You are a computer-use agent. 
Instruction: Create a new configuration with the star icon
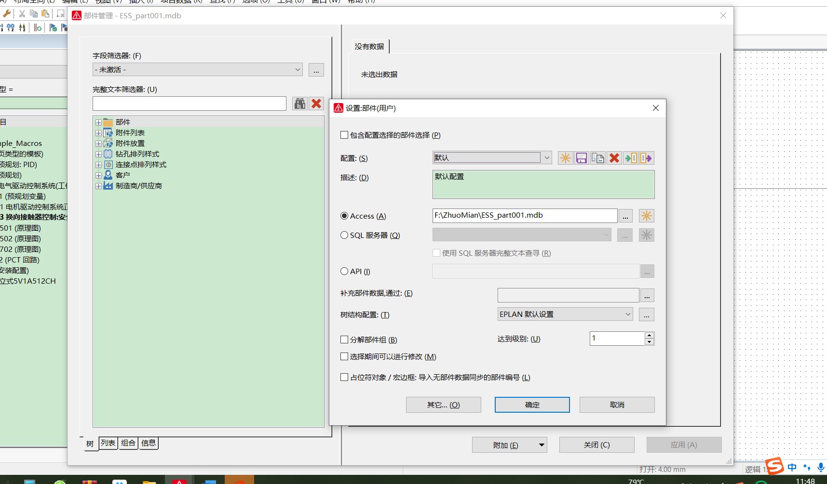pyautogui.click(x=565, y=158)
